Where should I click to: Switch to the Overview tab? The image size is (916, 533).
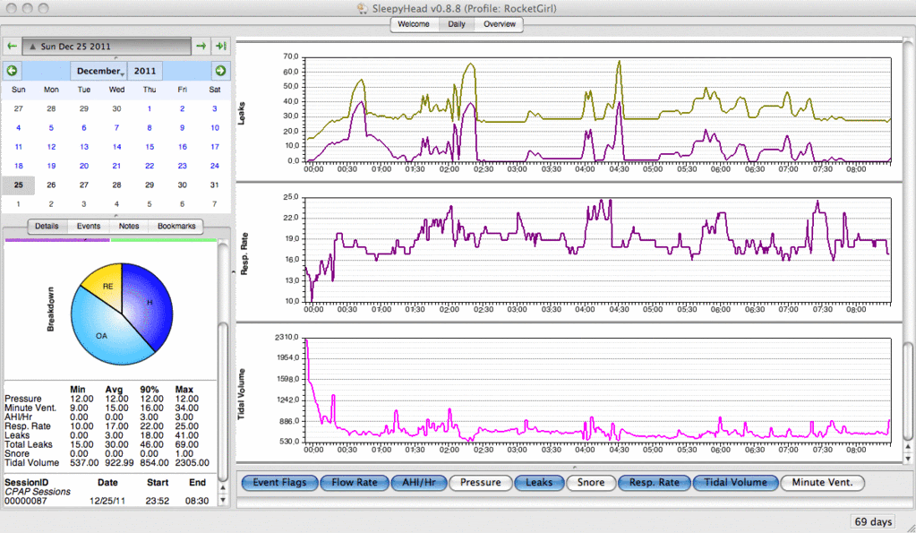tap(499, 24)
